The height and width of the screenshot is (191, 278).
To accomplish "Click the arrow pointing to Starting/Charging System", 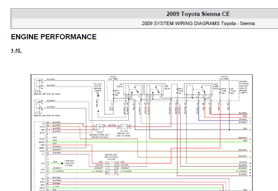I will point(62,163).
